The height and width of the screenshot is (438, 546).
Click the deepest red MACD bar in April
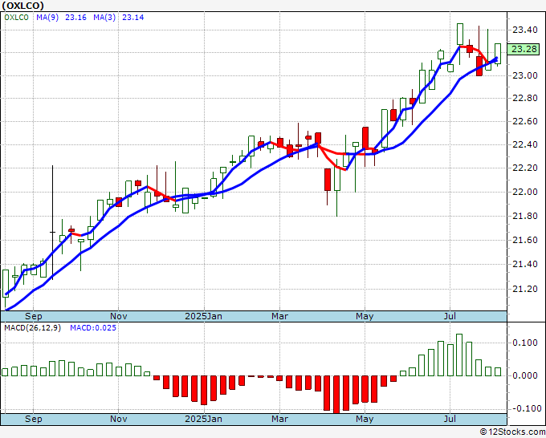pos(336,395)
